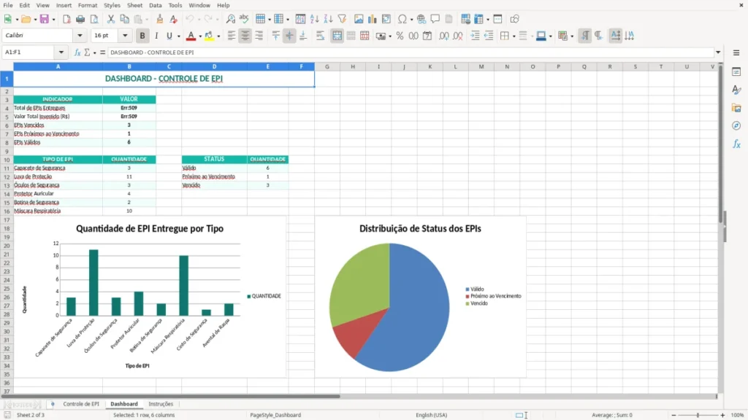Insert a chart using toolbar icon

(x=372, y=19)
